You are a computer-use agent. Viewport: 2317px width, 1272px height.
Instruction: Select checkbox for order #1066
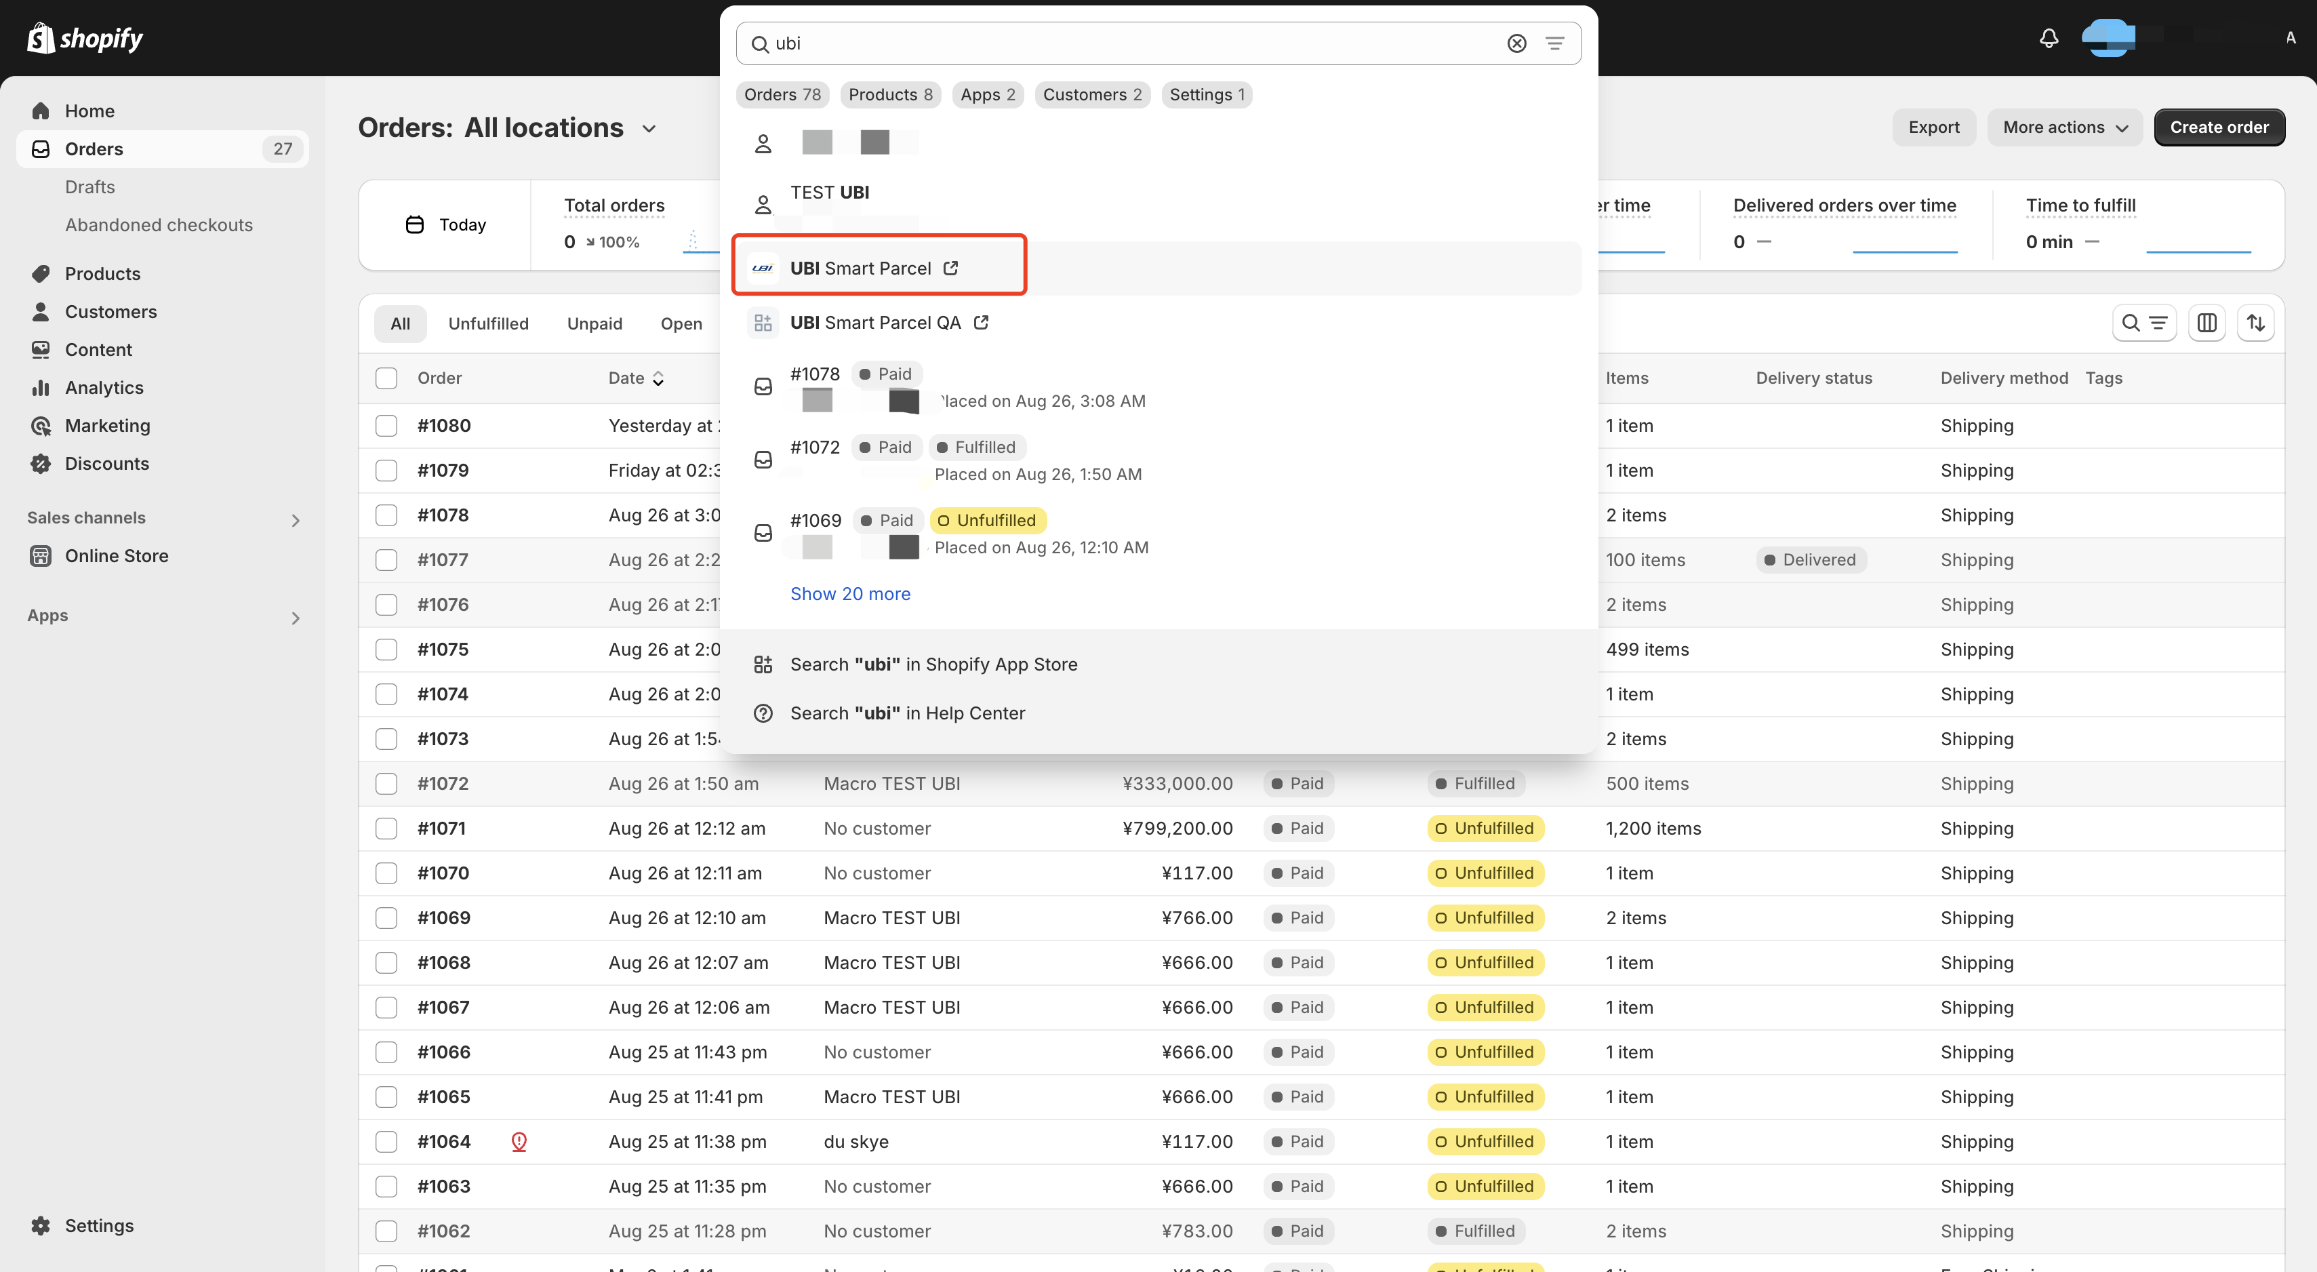click(x=386, y=1052)
